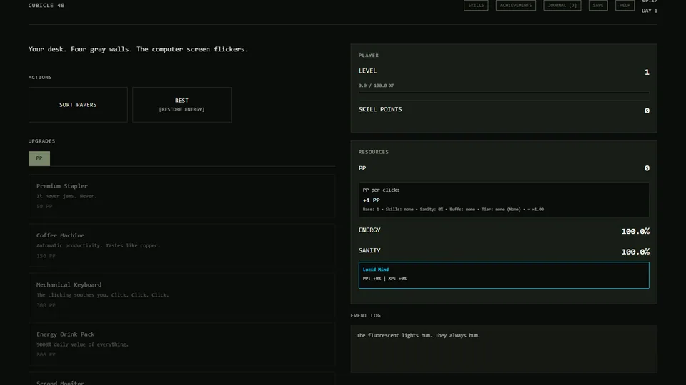This screenshot has height=385, width=686.
Task: Buy the Energy Drink Pack upgrade
Action: pos(182,344)
